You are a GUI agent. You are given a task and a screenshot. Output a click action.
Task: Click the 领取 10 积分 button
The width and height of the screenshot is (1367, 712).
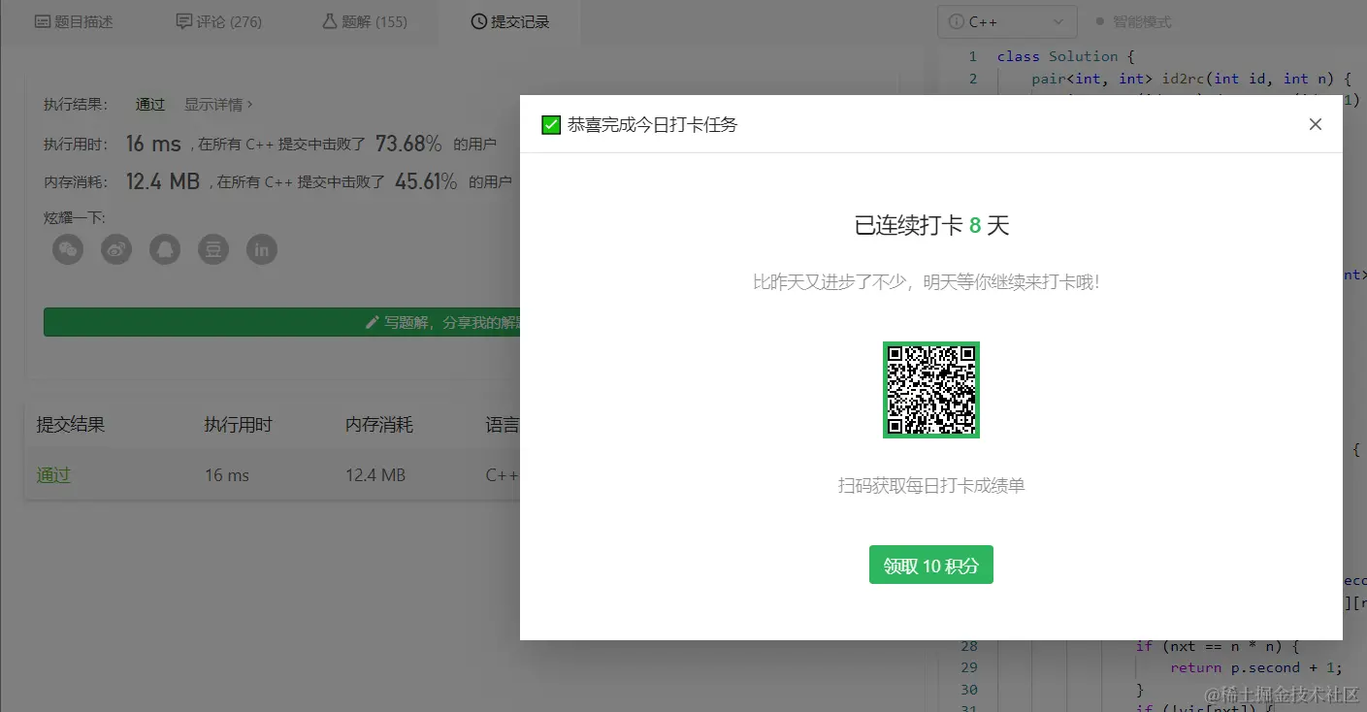click(x=931, y=566)
